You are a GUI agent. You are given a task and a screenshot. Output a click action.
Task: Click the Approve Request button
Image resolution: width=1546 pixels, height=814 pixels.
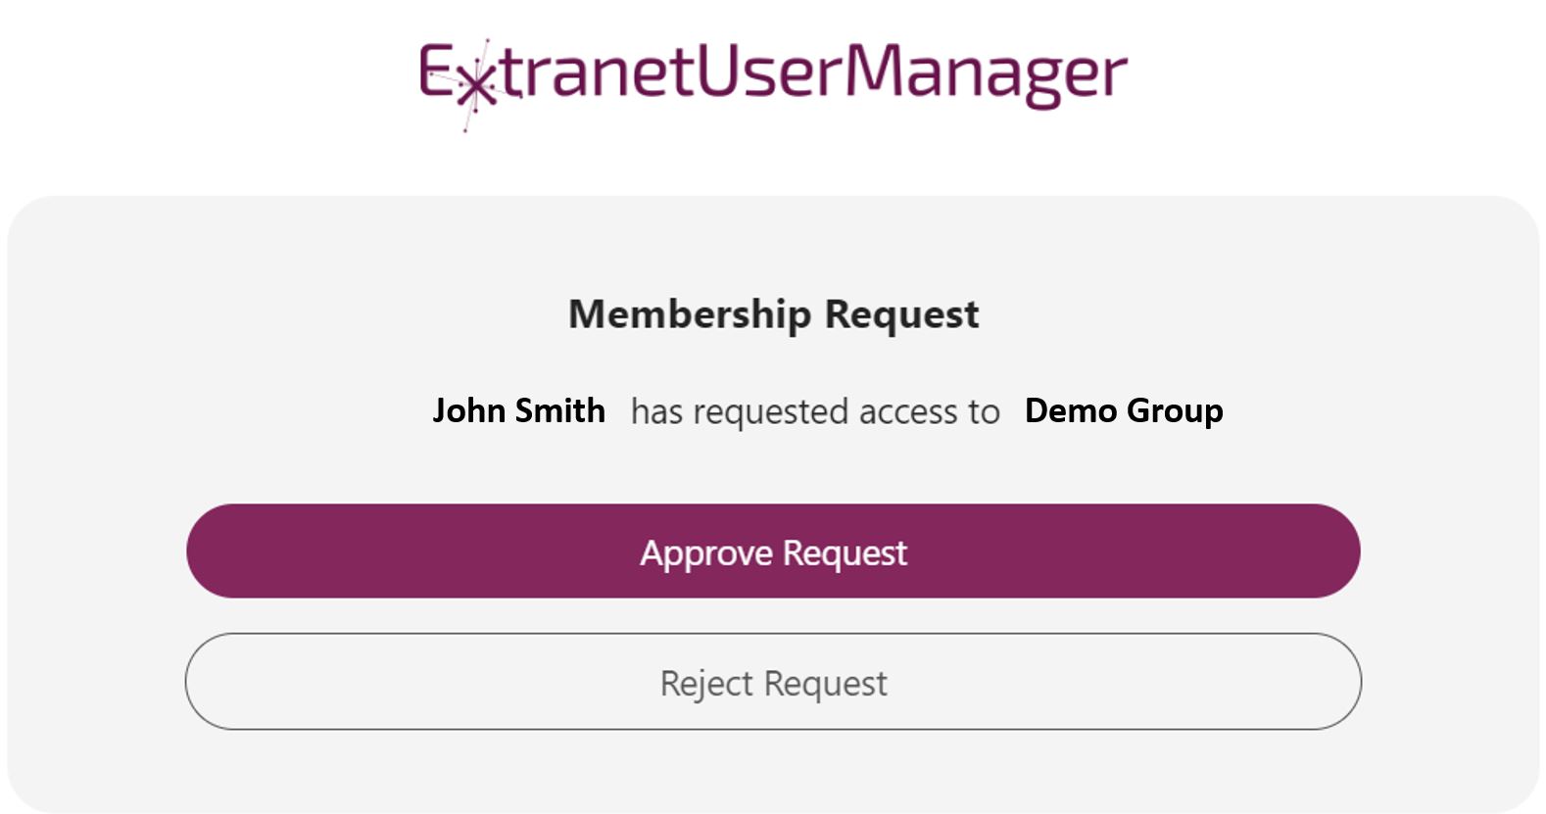pos(773,551)
